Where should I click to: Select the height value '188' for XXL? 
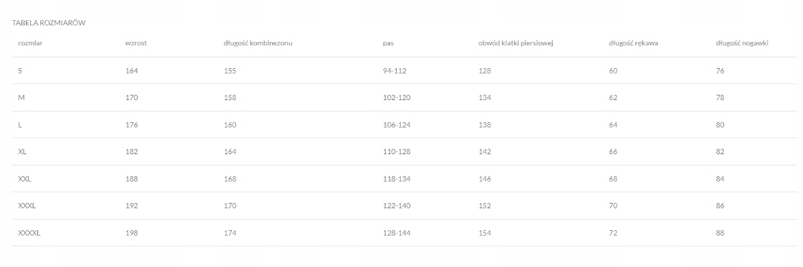131,179
